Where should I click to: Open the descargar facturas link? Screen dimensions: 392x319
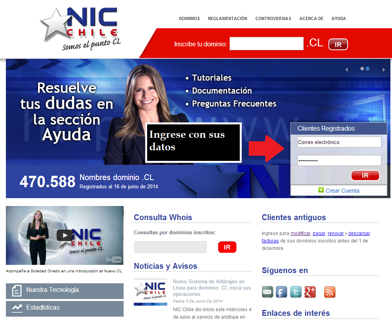[359, 233]
